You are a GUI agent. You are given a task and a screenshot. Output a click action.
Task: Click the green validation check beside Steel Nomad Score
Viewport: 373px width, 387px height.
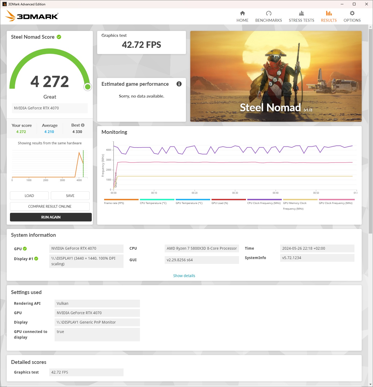click(59, 37)
